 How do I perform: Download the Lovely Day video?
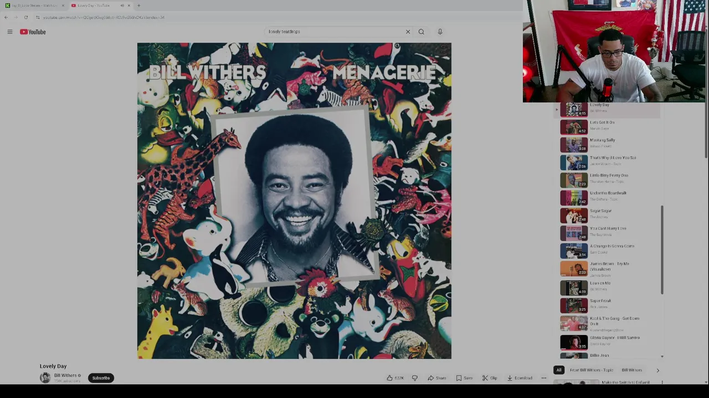(520, 378)
